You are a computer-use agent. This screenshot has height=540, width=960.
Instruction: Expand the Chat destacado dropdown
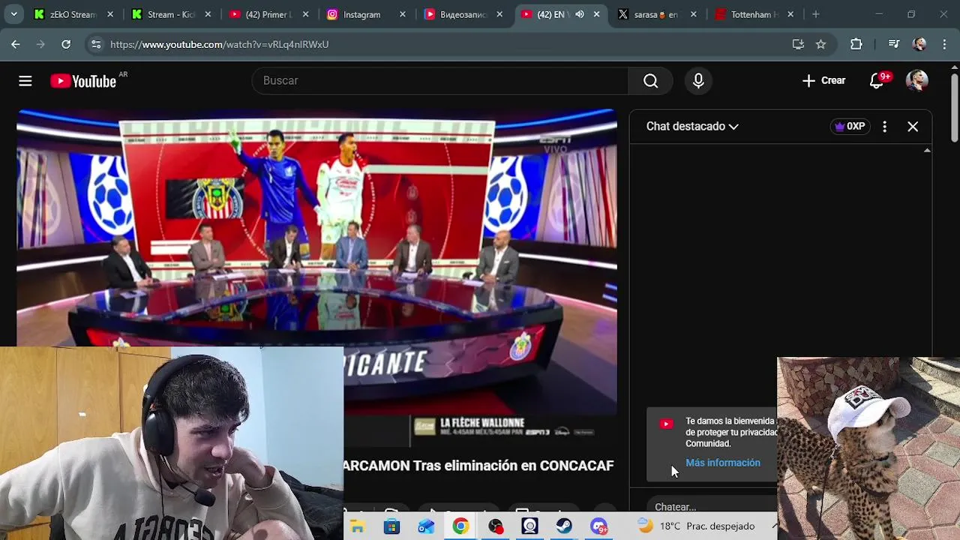tap(692, 127)
